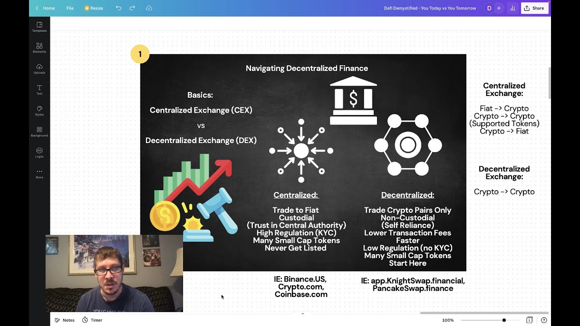Open the Text panel in the sidebar
The width and height of the screenshot is (580, 326).
[x=39, y=90]
